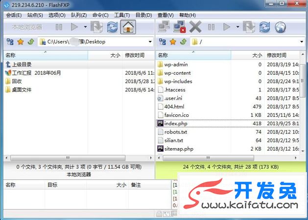Open the 站点(S) menu
Viewport: 308px width, 220px height.
[35, 15]
